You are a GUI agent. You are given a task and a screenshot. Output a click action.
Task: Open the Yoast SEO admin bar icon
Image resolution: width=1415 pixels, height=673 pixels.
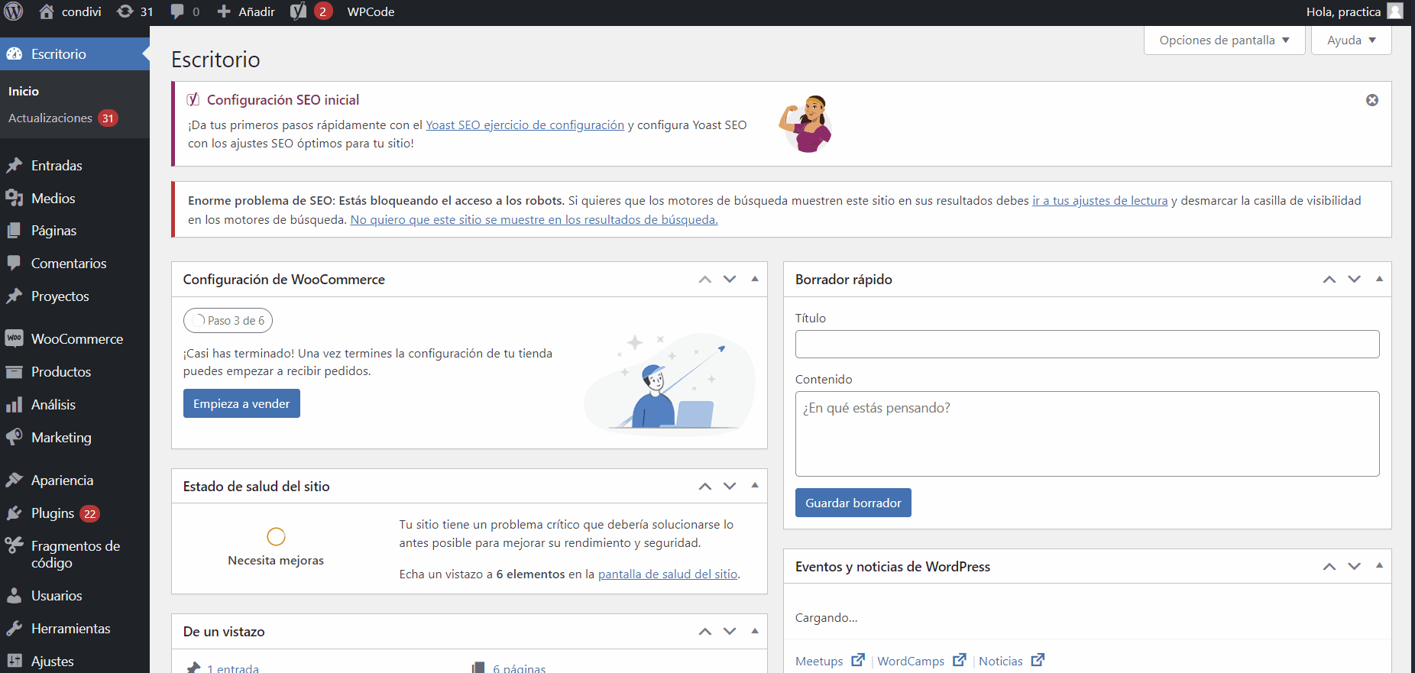point(299,11)
